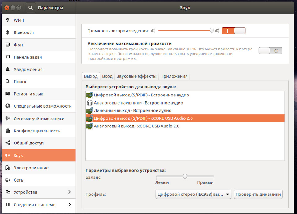Screen dimensions: 297x214
Task: Open the Звуковые эффекты tab
Action: [136, 76]
